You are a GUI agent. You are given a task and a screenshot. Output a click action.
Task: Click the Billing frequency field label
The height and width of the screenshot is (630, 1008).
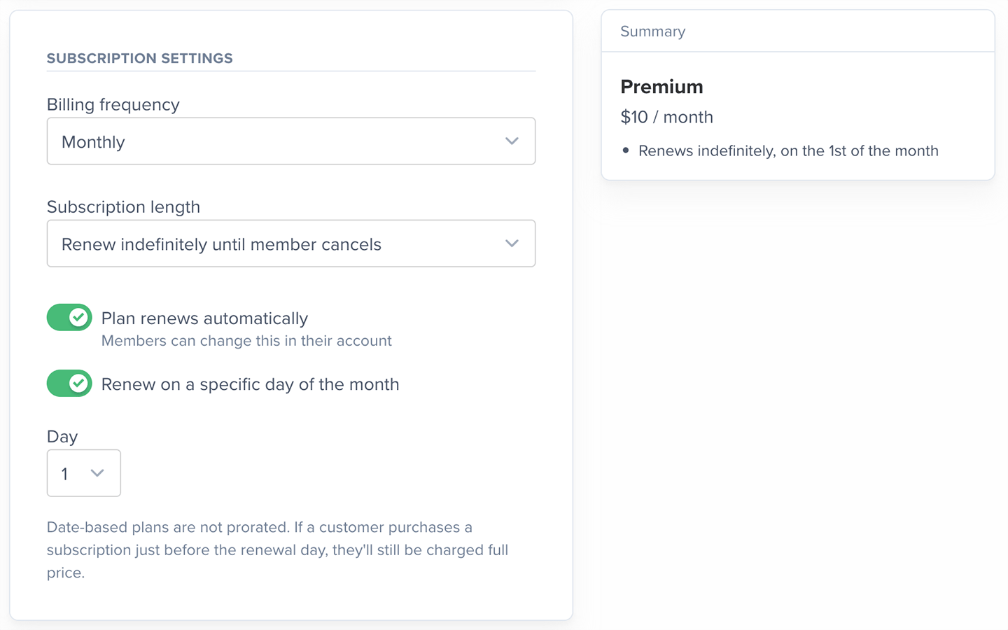tap(113, 105)
